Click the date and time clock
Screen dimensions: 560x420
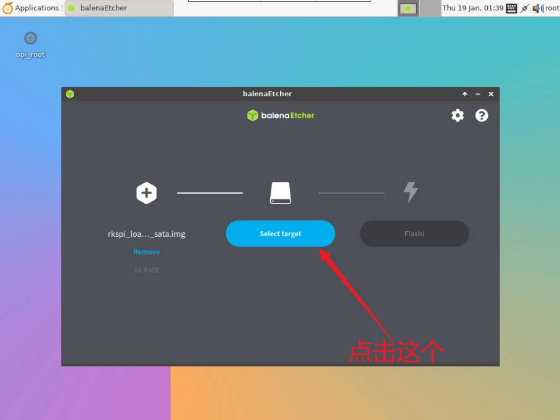tap(473, 8)
